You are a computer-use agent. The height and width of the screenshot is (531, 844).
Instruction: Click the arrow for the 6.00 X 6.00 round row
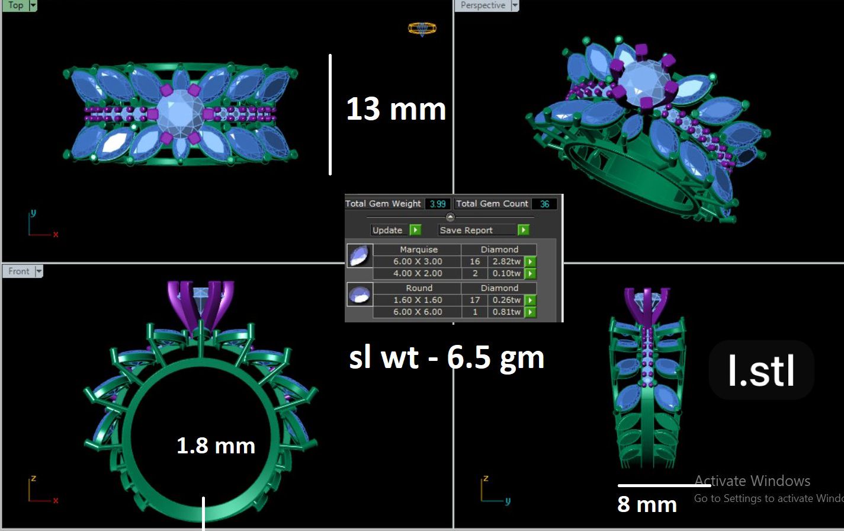pyautogui.click(x=530, y=312)
